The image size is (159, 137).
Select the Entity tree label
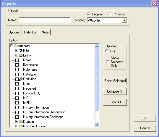[x=27, y=55]
